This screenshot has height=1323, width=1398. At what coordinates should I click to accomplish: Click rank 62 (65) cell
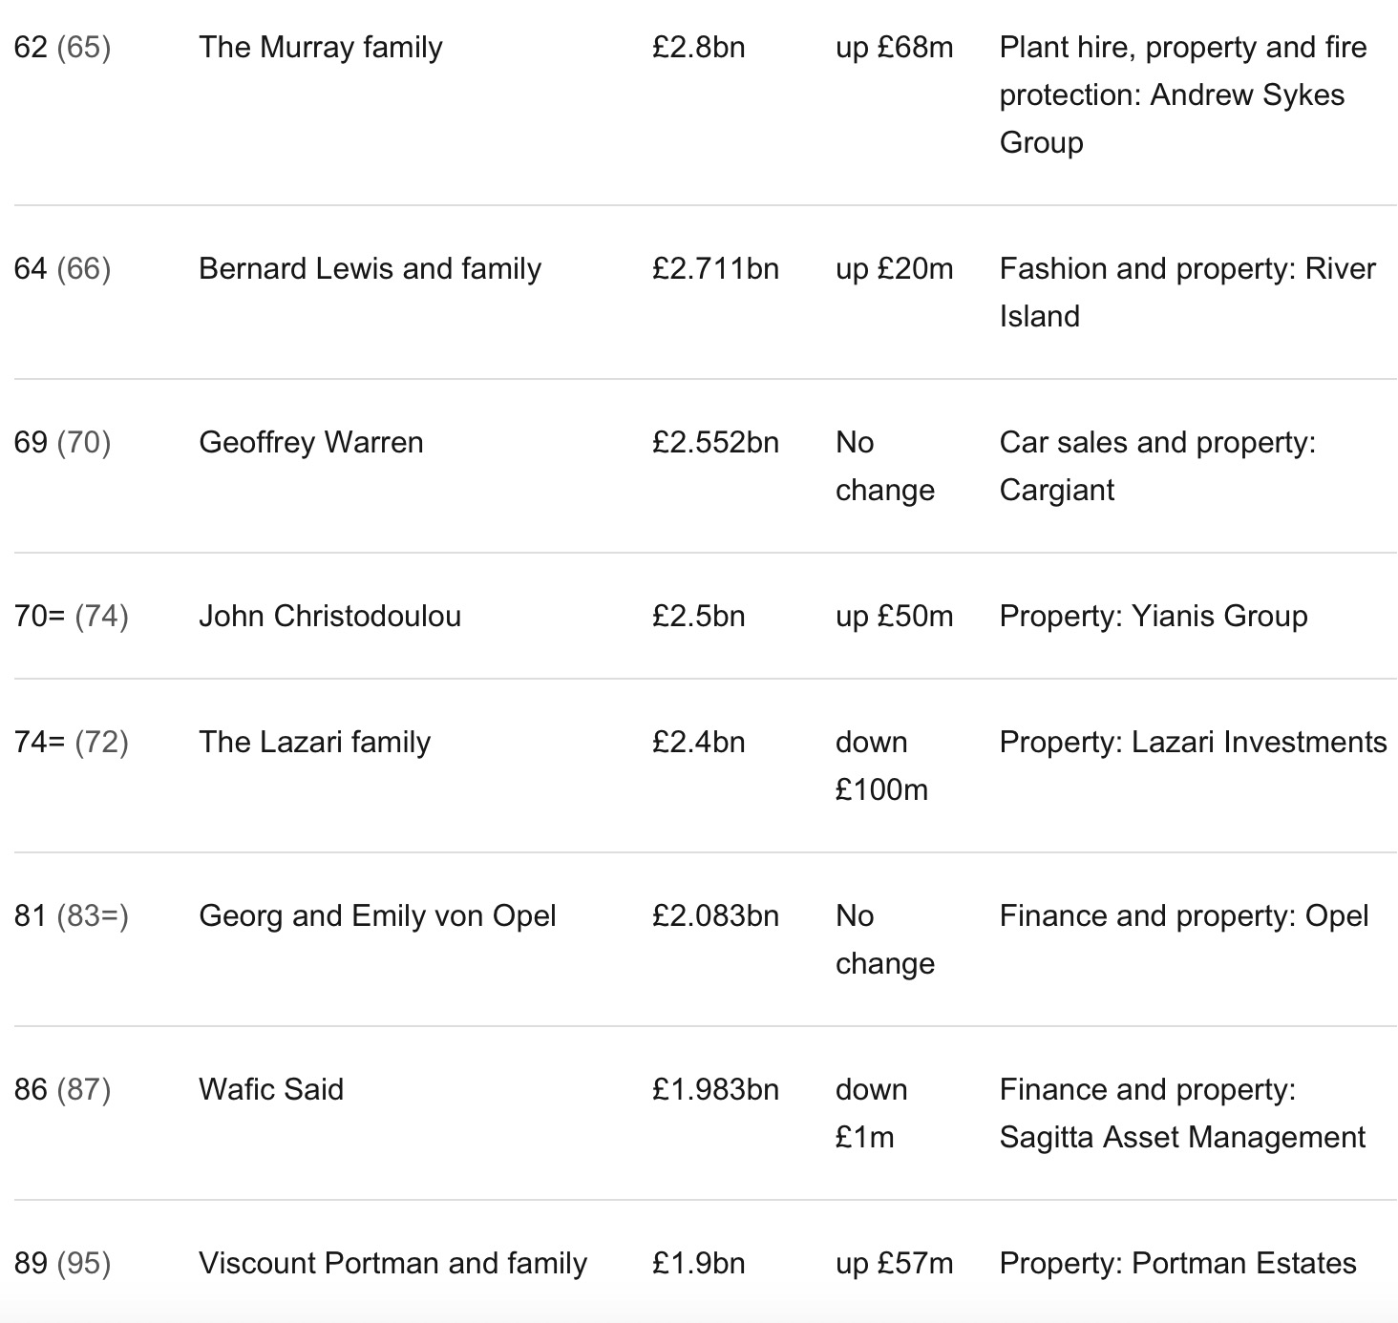[63, 48]
